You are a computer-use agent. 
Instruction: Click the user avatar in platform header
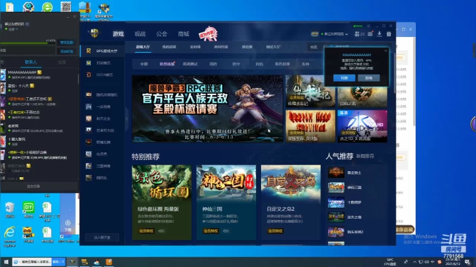(x=315, y=34)
